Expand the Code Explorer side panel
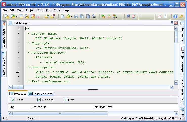This screenshot has height=122, width=187. [4, 64]
